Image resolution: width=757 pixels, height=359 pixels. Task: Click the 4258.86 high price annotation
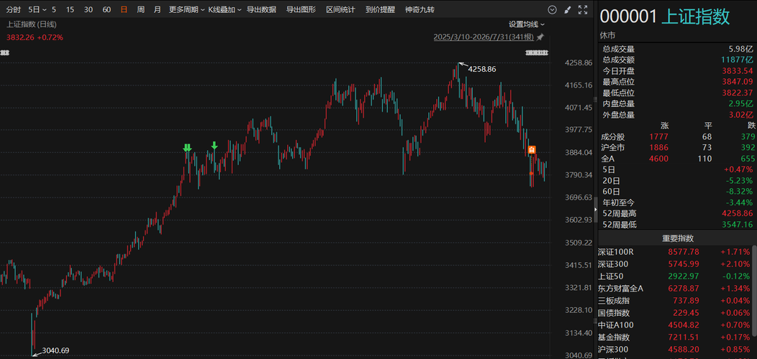coord(482,69)
